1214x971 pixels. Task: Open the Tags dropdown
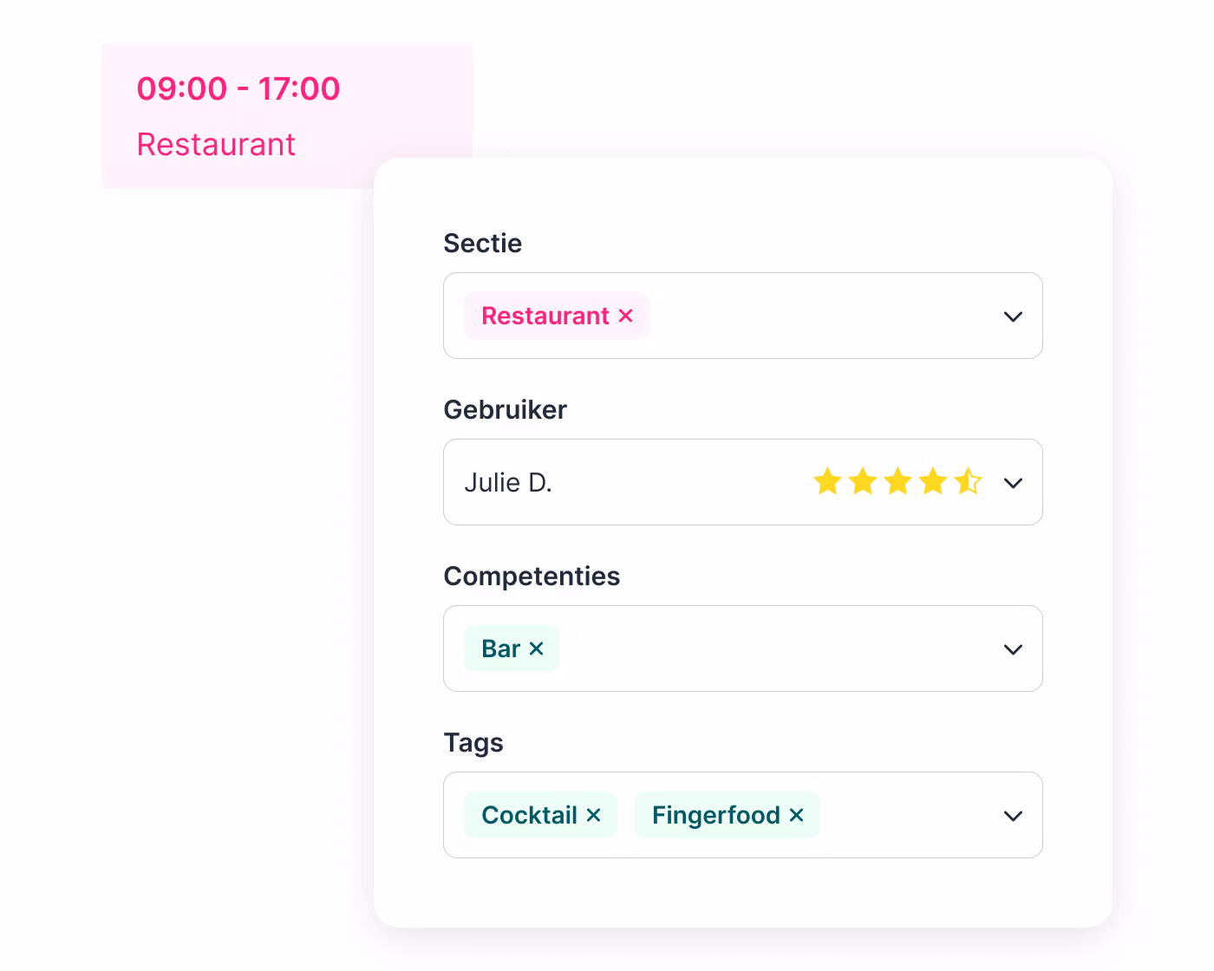(1012, 815)
